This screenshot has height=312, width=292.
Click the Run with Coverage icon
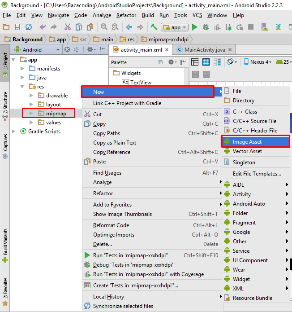[217, 27]
